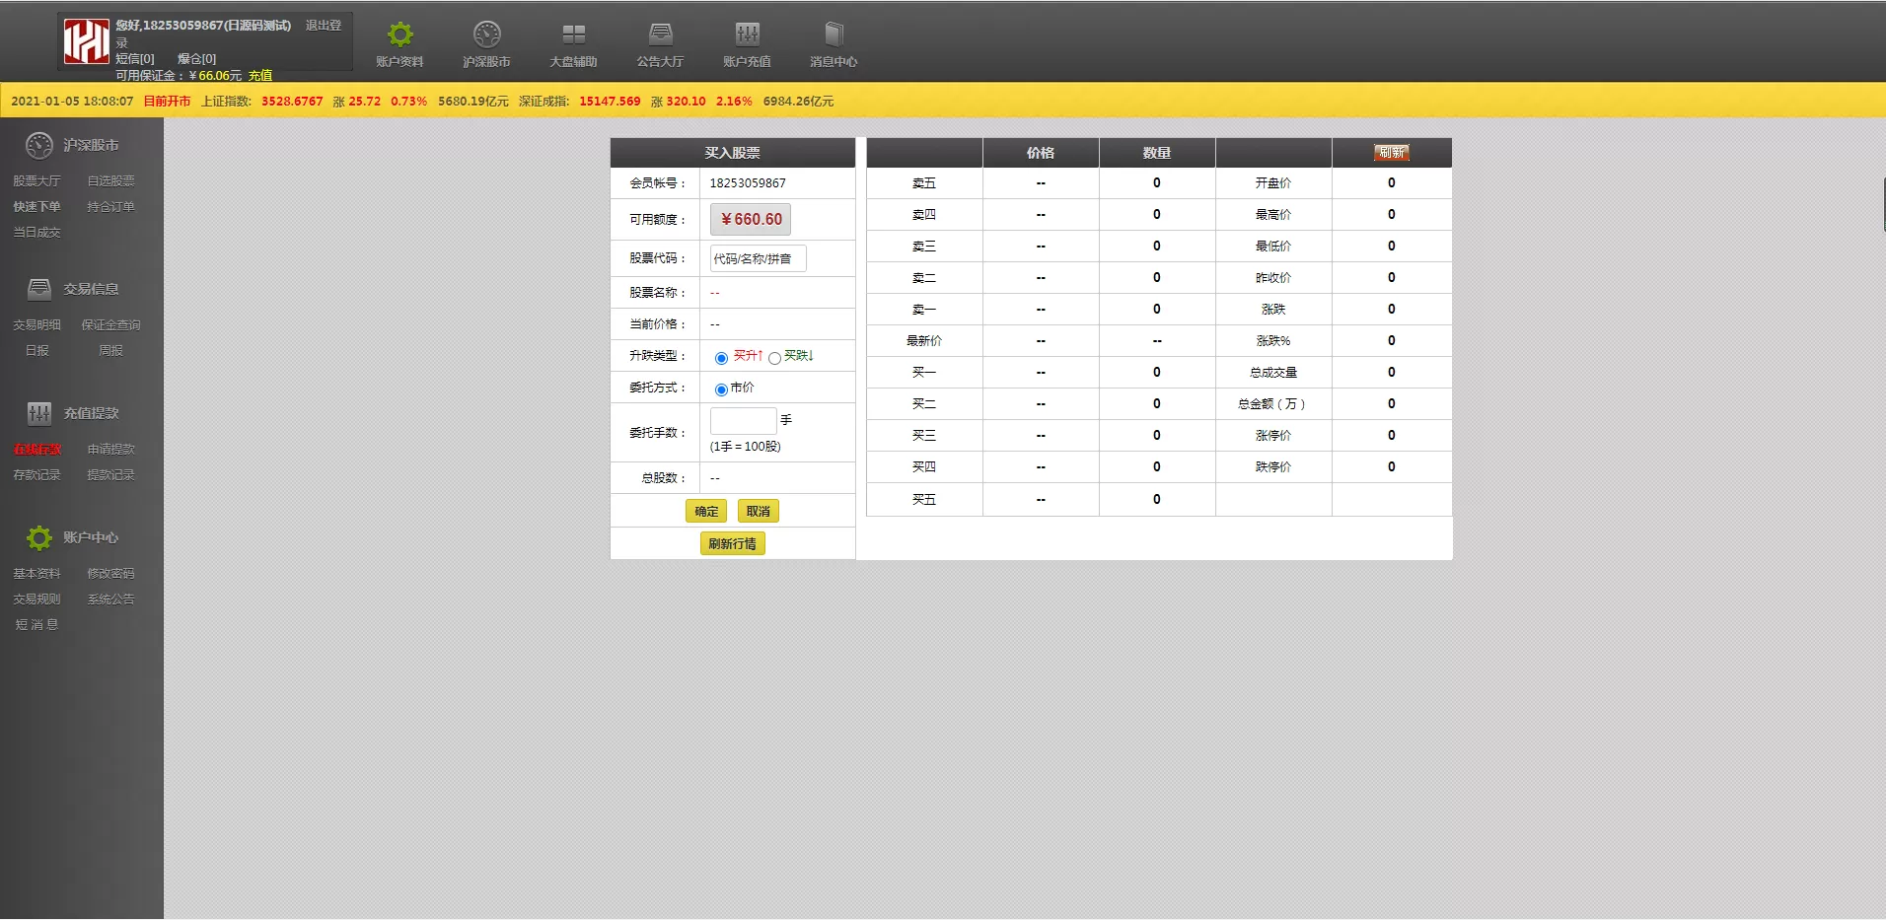This screenshot has width=1886, height=920.
Task: Select the 买跌 radio button
Action: 774,358
